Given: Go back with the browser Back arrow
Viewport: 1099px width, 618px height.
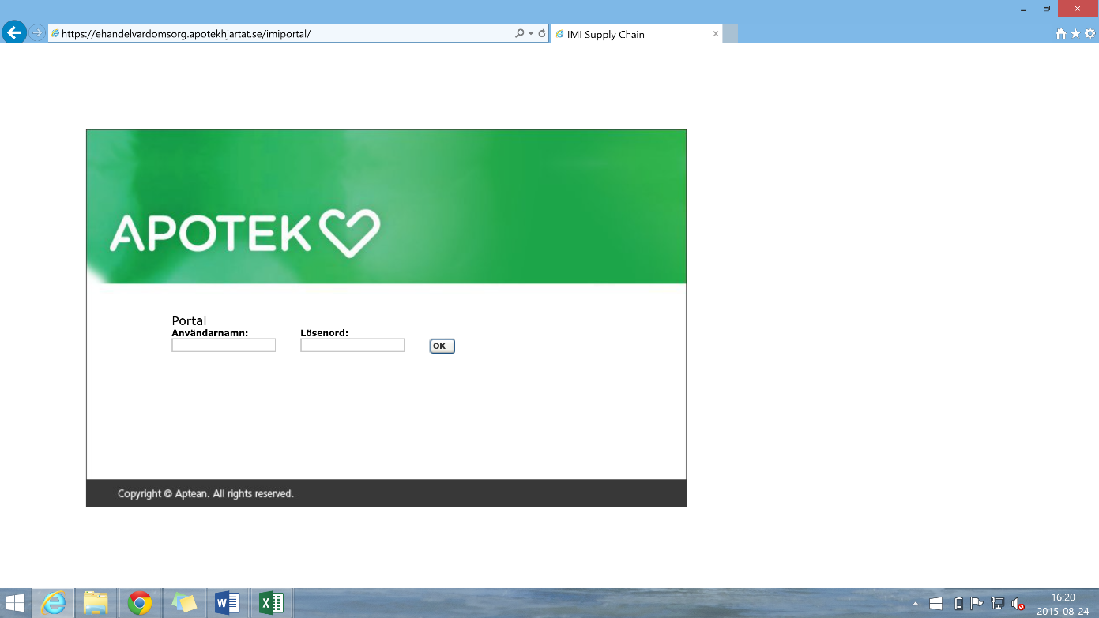Looking at the screenshot, I should coord(13,33).
